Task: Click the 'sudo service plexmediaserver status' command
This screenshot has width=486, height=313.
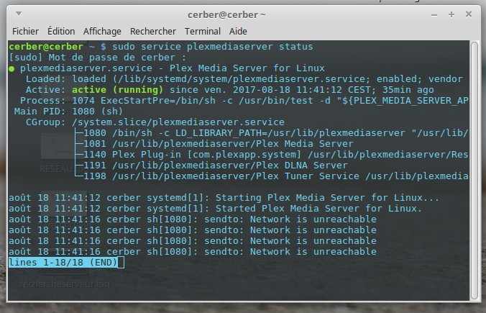Action: [x=212, y=47]
